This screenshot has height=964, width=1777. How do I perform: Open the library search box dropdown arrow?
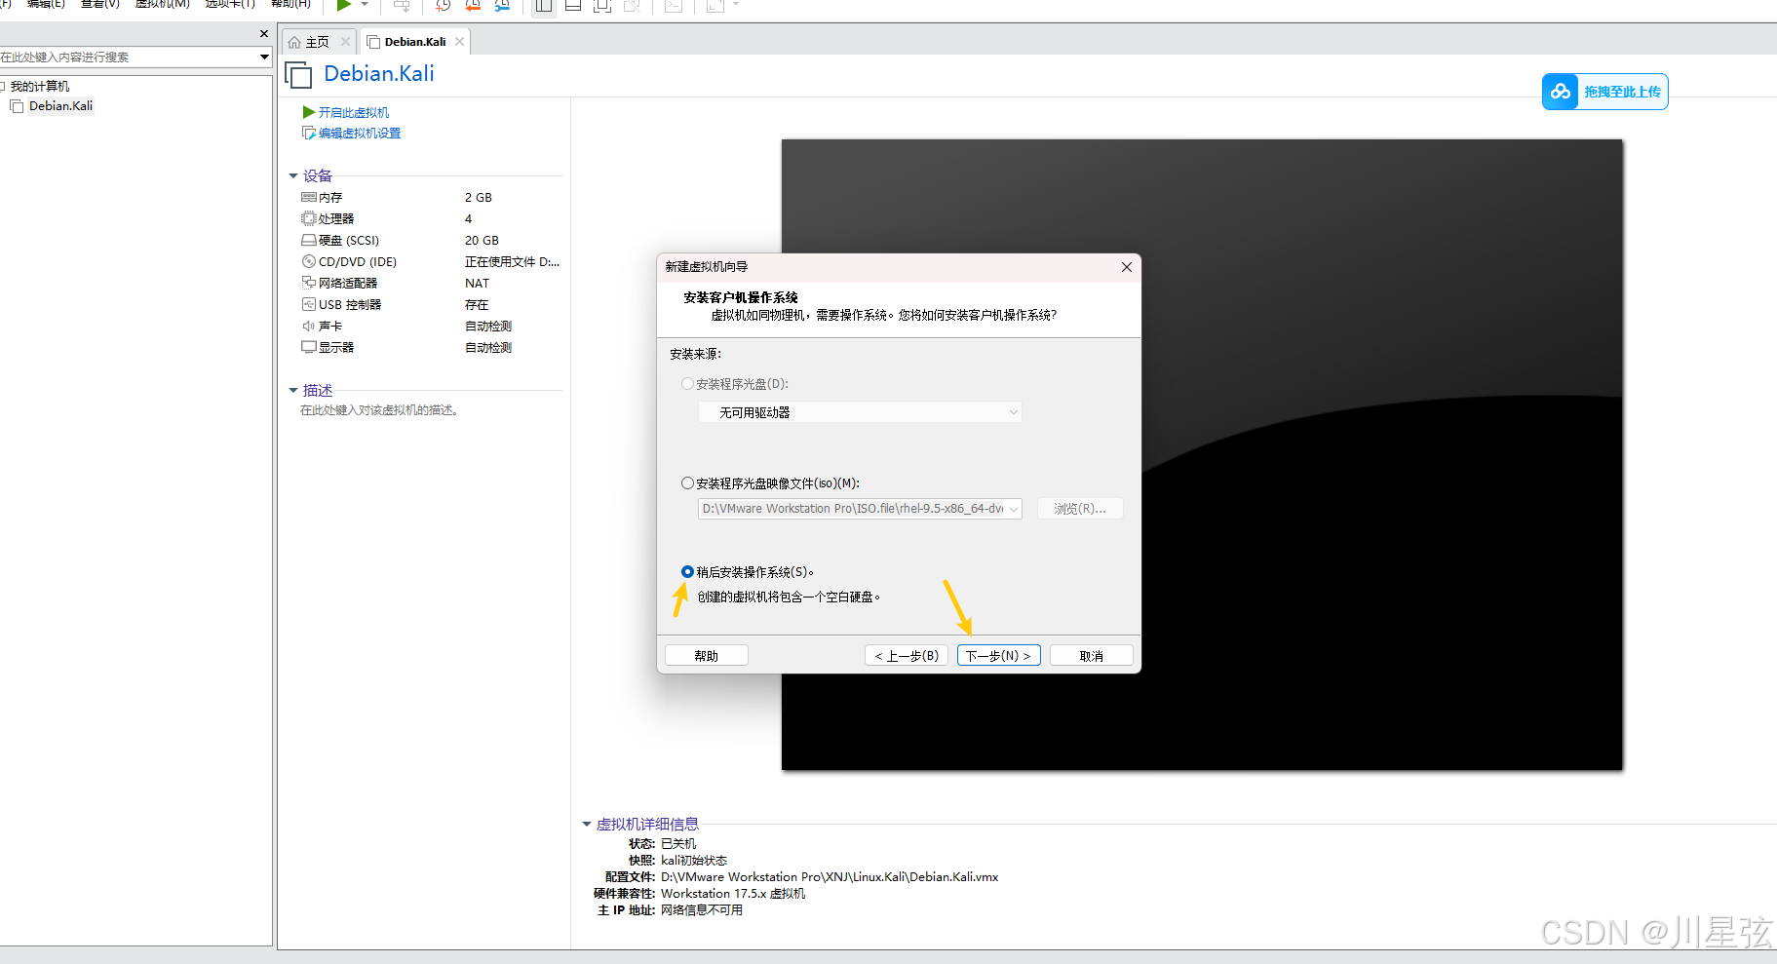(264, 57)
